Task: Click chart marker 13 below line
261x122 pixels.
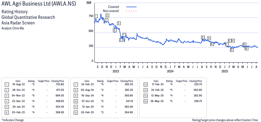Action: tap(231, 50)
